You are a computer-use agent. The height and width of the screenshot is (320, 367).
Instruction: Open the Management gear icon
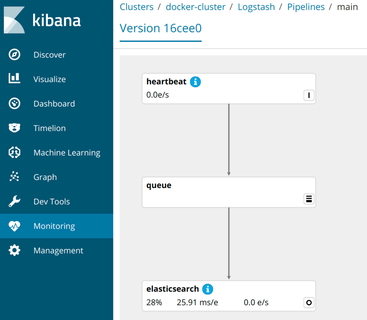point(14,250)
